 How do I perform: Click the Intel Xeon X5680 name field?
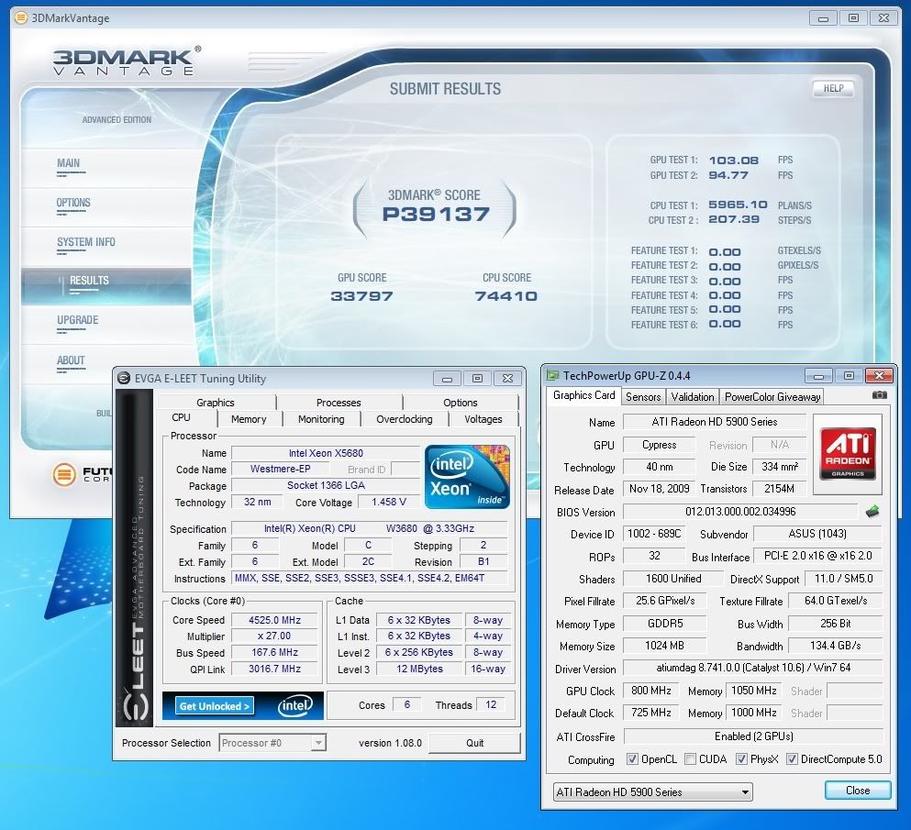pos(326,453)
